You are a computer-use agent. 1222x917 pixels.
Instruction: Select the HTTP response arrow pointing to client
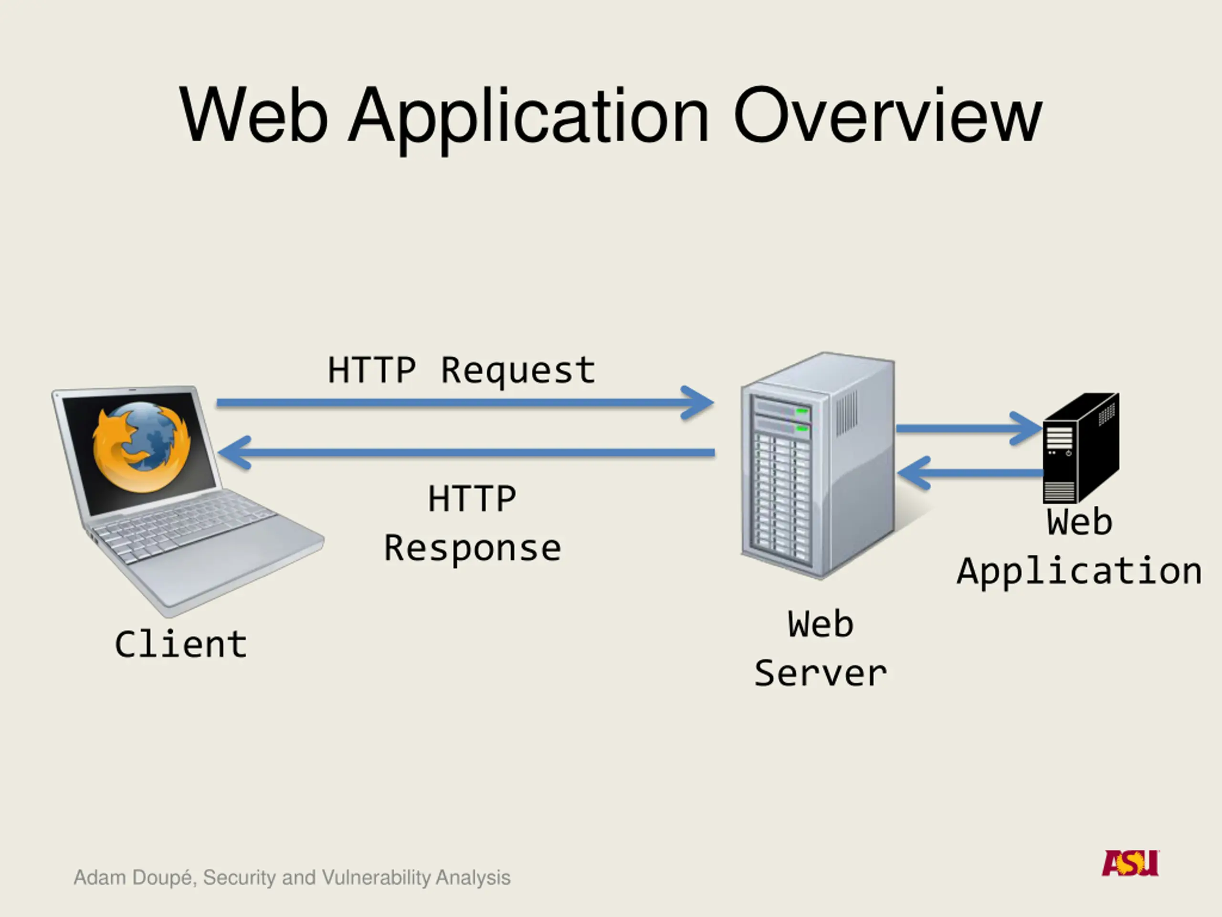coord(466,453)
